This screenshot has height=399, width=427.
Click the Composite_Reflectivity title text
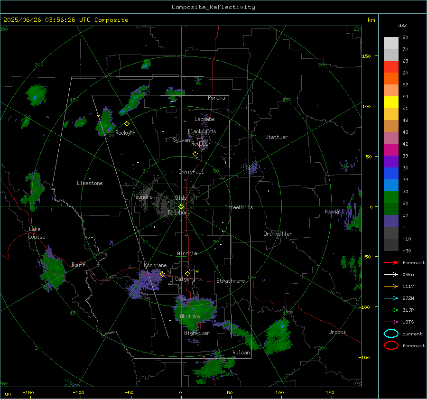tap(213, 7)
